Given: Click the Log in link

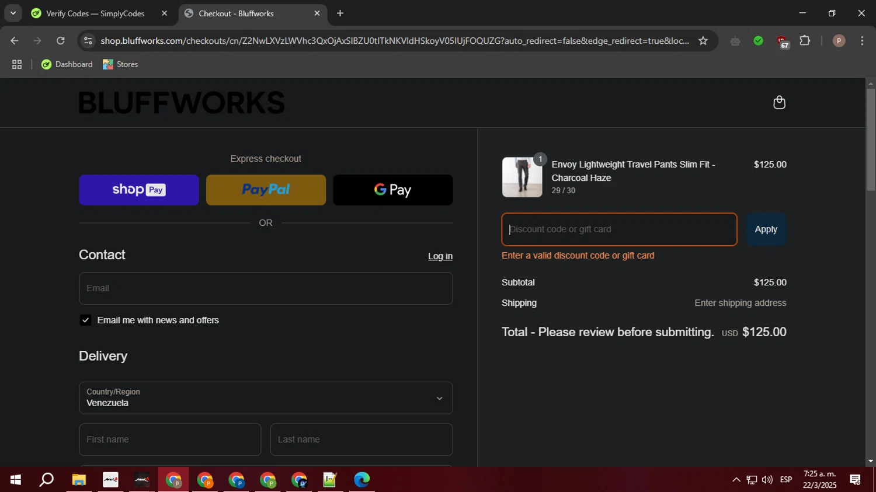Looking at the screenshot, I should pyautogui.click(x=440, y=256).
